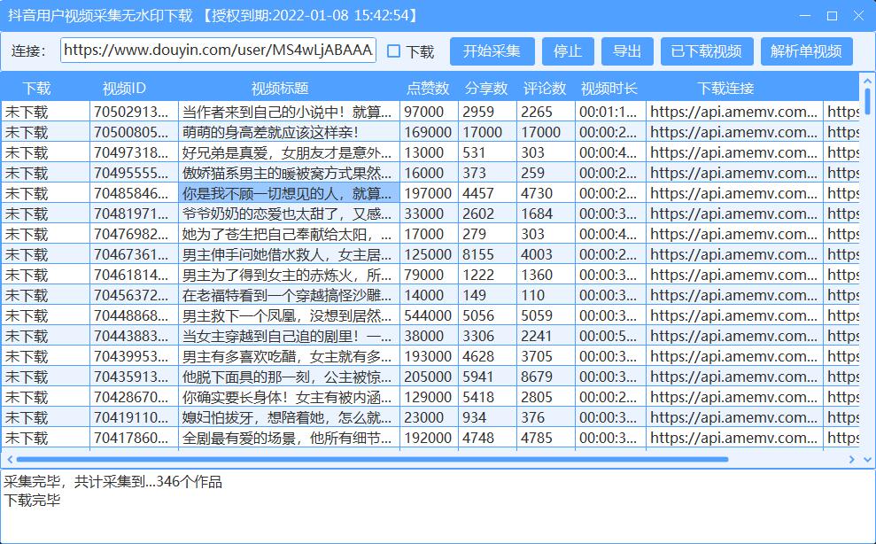Sort by the 视频标题 column header
The height and width of the screenshot is (544, 876).
(x=280, y=88)
